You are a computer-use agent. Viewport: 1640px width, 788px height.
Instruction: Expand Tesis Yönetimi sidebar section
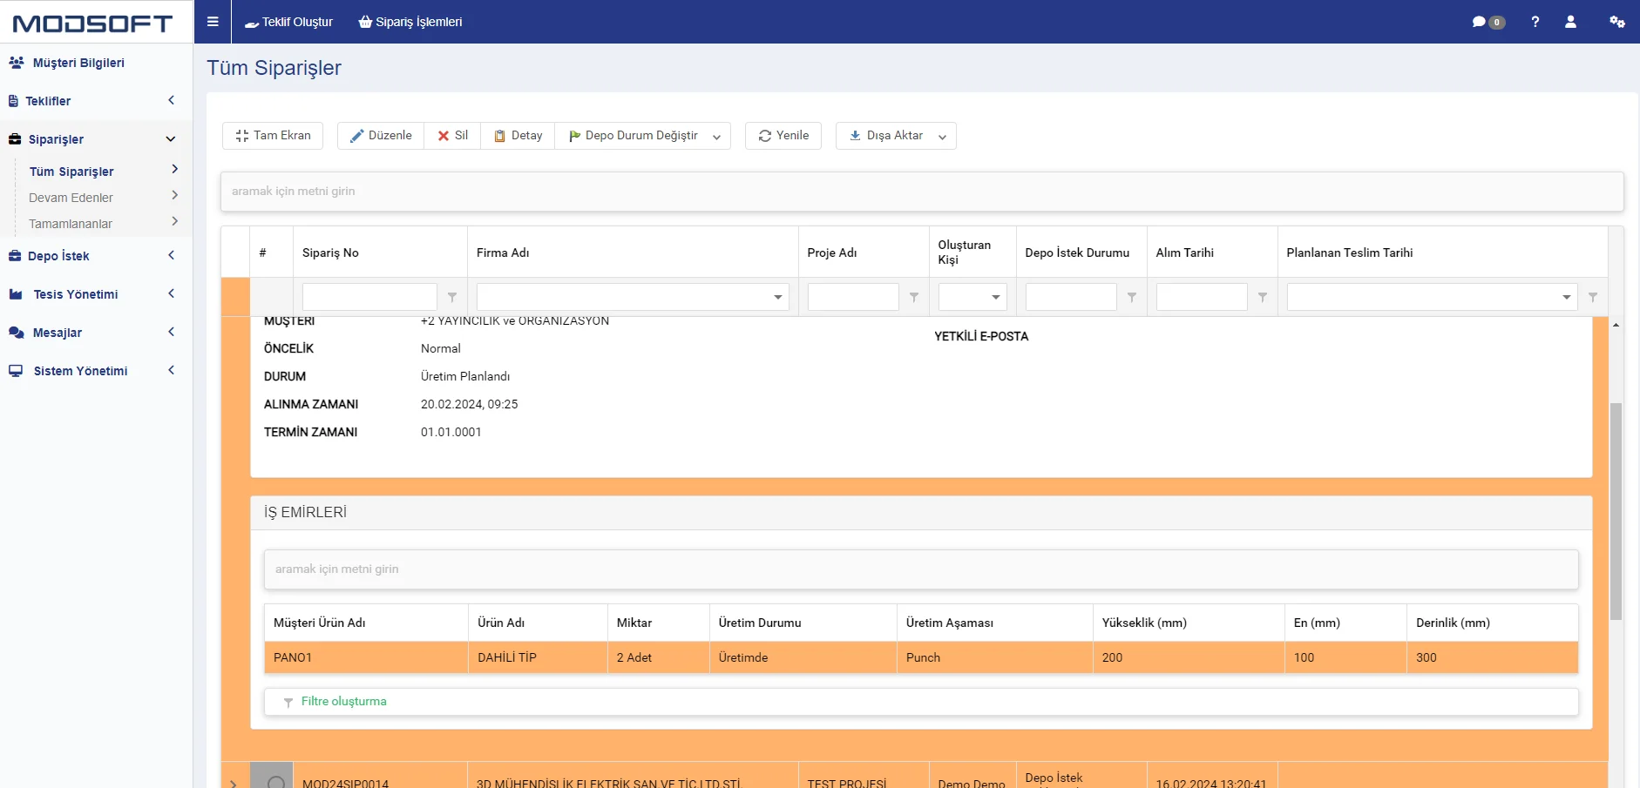coord(96,294)
